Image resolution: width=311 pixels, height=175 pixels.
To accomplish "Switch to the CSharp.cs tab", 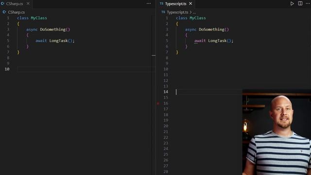I will (x=15, y=3).
